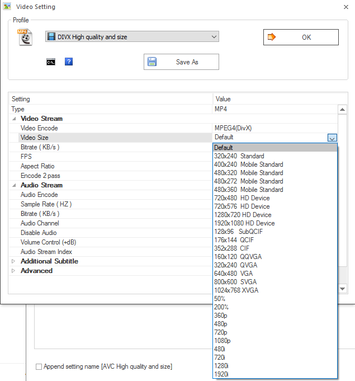Screen dimensions: 355x381
Task: Choose the 200% scale option
Action: pos(275,307)
